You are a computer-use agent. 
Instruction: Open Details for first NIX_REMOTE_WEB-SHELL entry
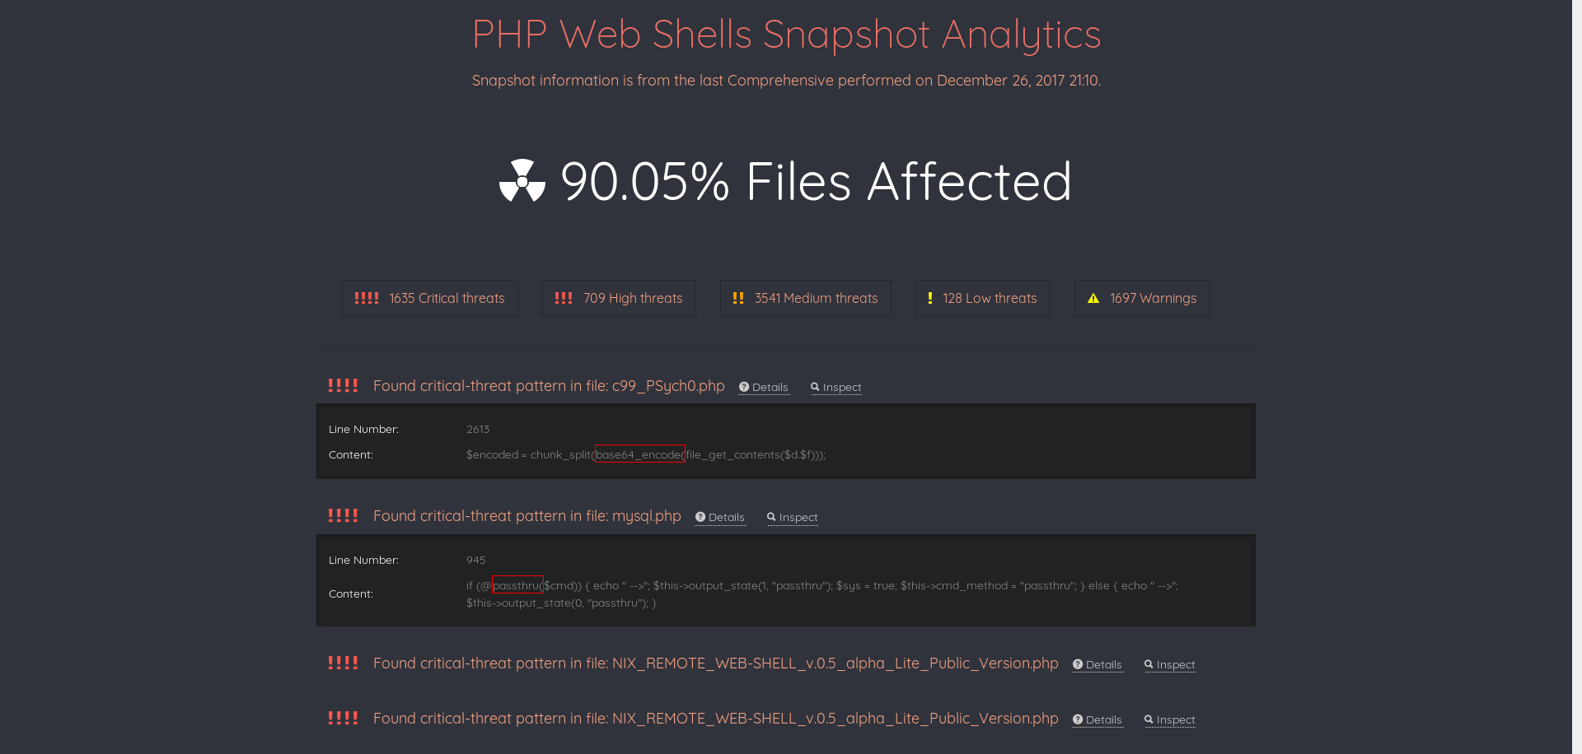[x=1098, y=664]
